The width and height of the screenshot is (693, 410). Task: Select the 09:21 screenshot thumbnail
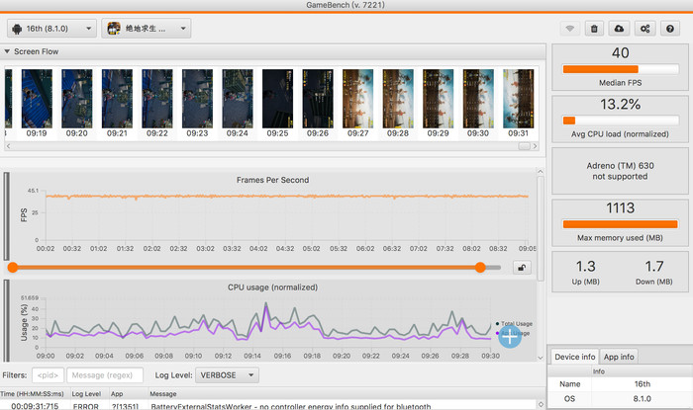click(117, 99)
